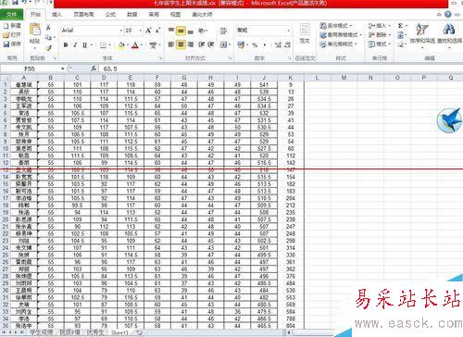
Task: Click the Format cells 格式 button
Action: tap(380, 44)
